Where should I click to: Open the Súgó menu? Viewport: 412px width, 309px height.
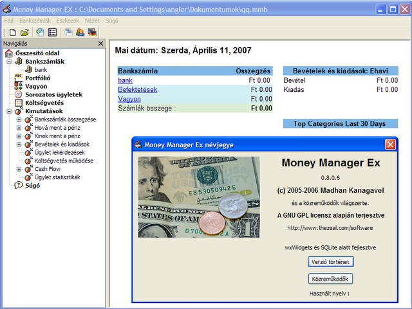pos(112,21)
